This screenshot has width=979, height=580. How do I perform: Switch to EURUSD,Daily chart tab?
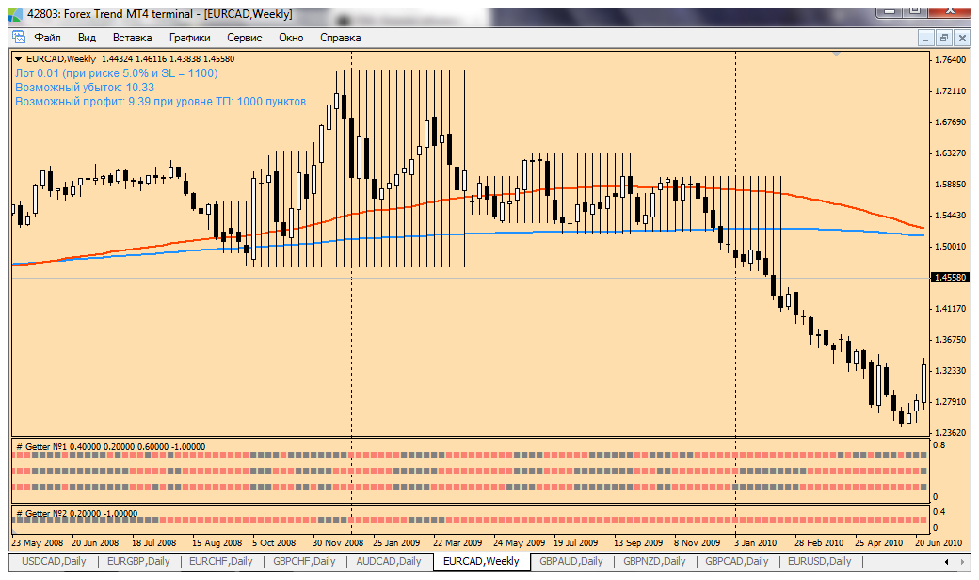click(820, 561)
